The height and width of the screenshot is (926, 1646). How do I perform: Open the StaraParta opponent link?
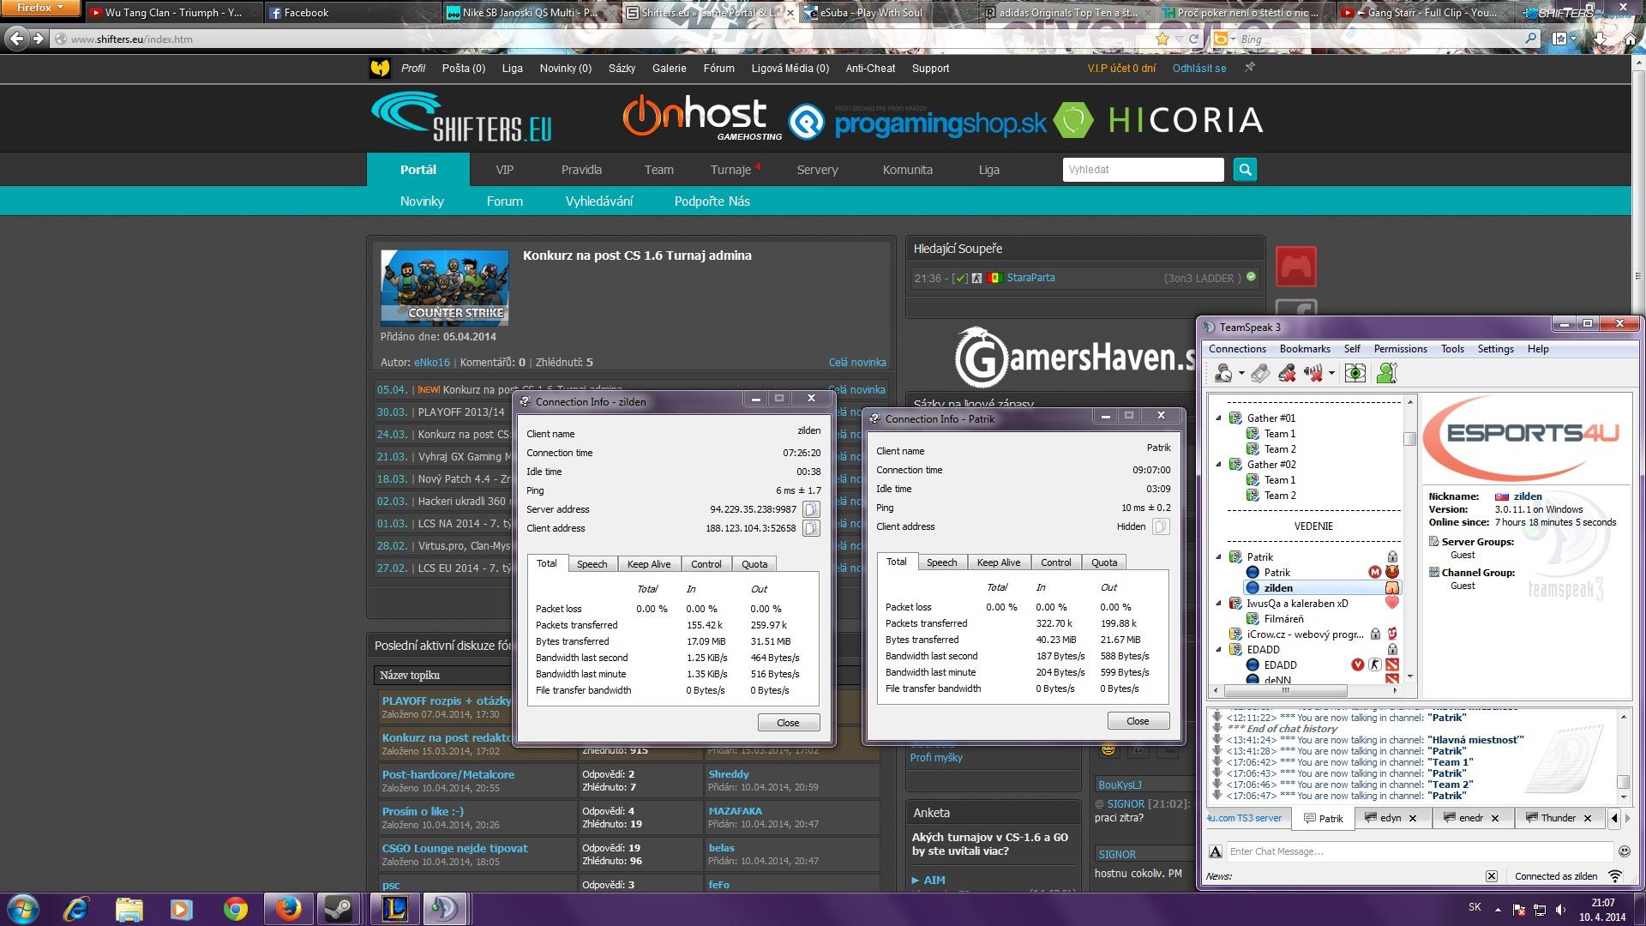pyautogui.click(x=1030, y=278)
